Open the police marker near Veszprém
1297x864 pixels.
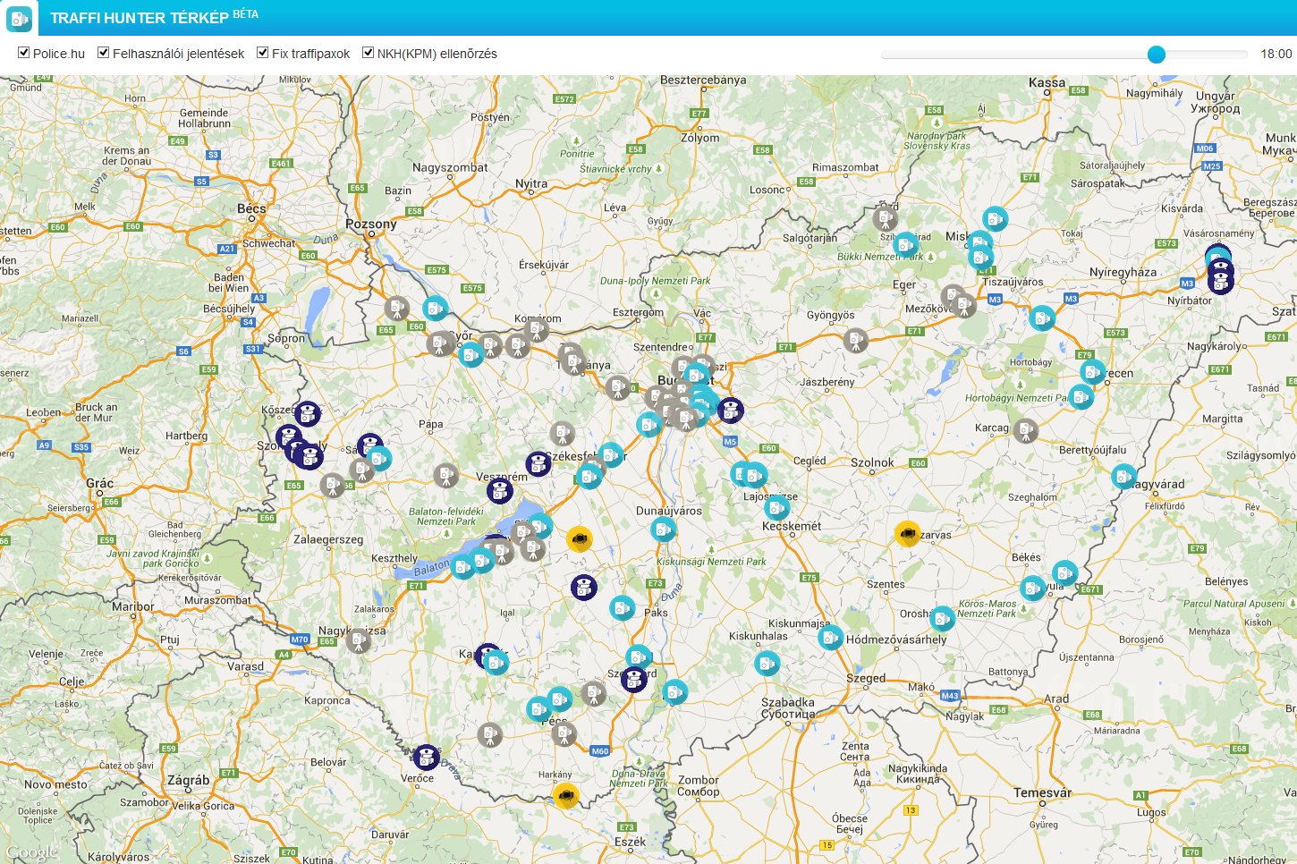(500, 490)
